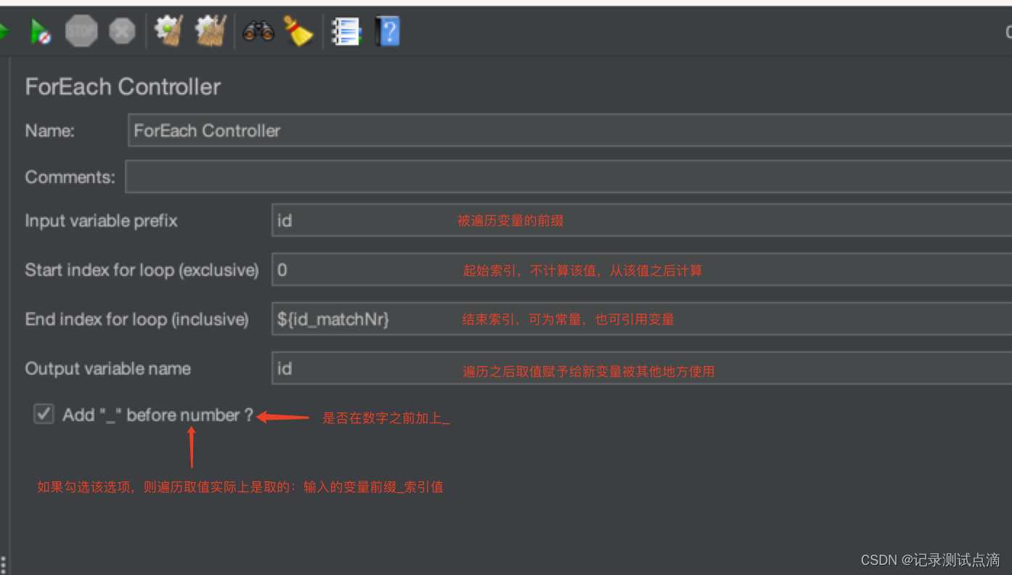Click the yellow broom reset search icon
The image size is (1012, 575).
click(298, 30)
